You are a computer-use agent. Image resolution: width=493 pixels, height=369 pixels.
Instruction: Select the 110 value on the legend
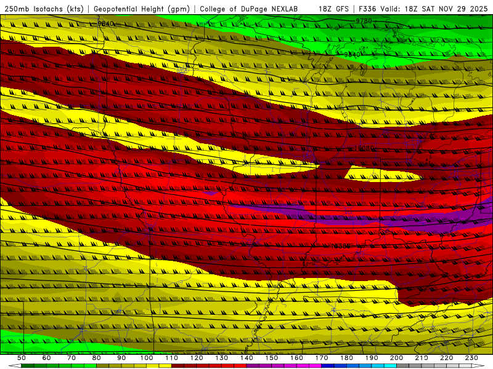coord(172,358)
